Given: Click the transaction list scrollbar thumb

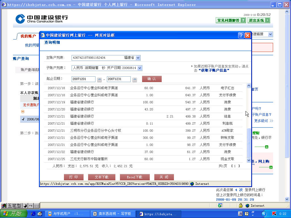Looking at the screenshot, I should (249, 143).
